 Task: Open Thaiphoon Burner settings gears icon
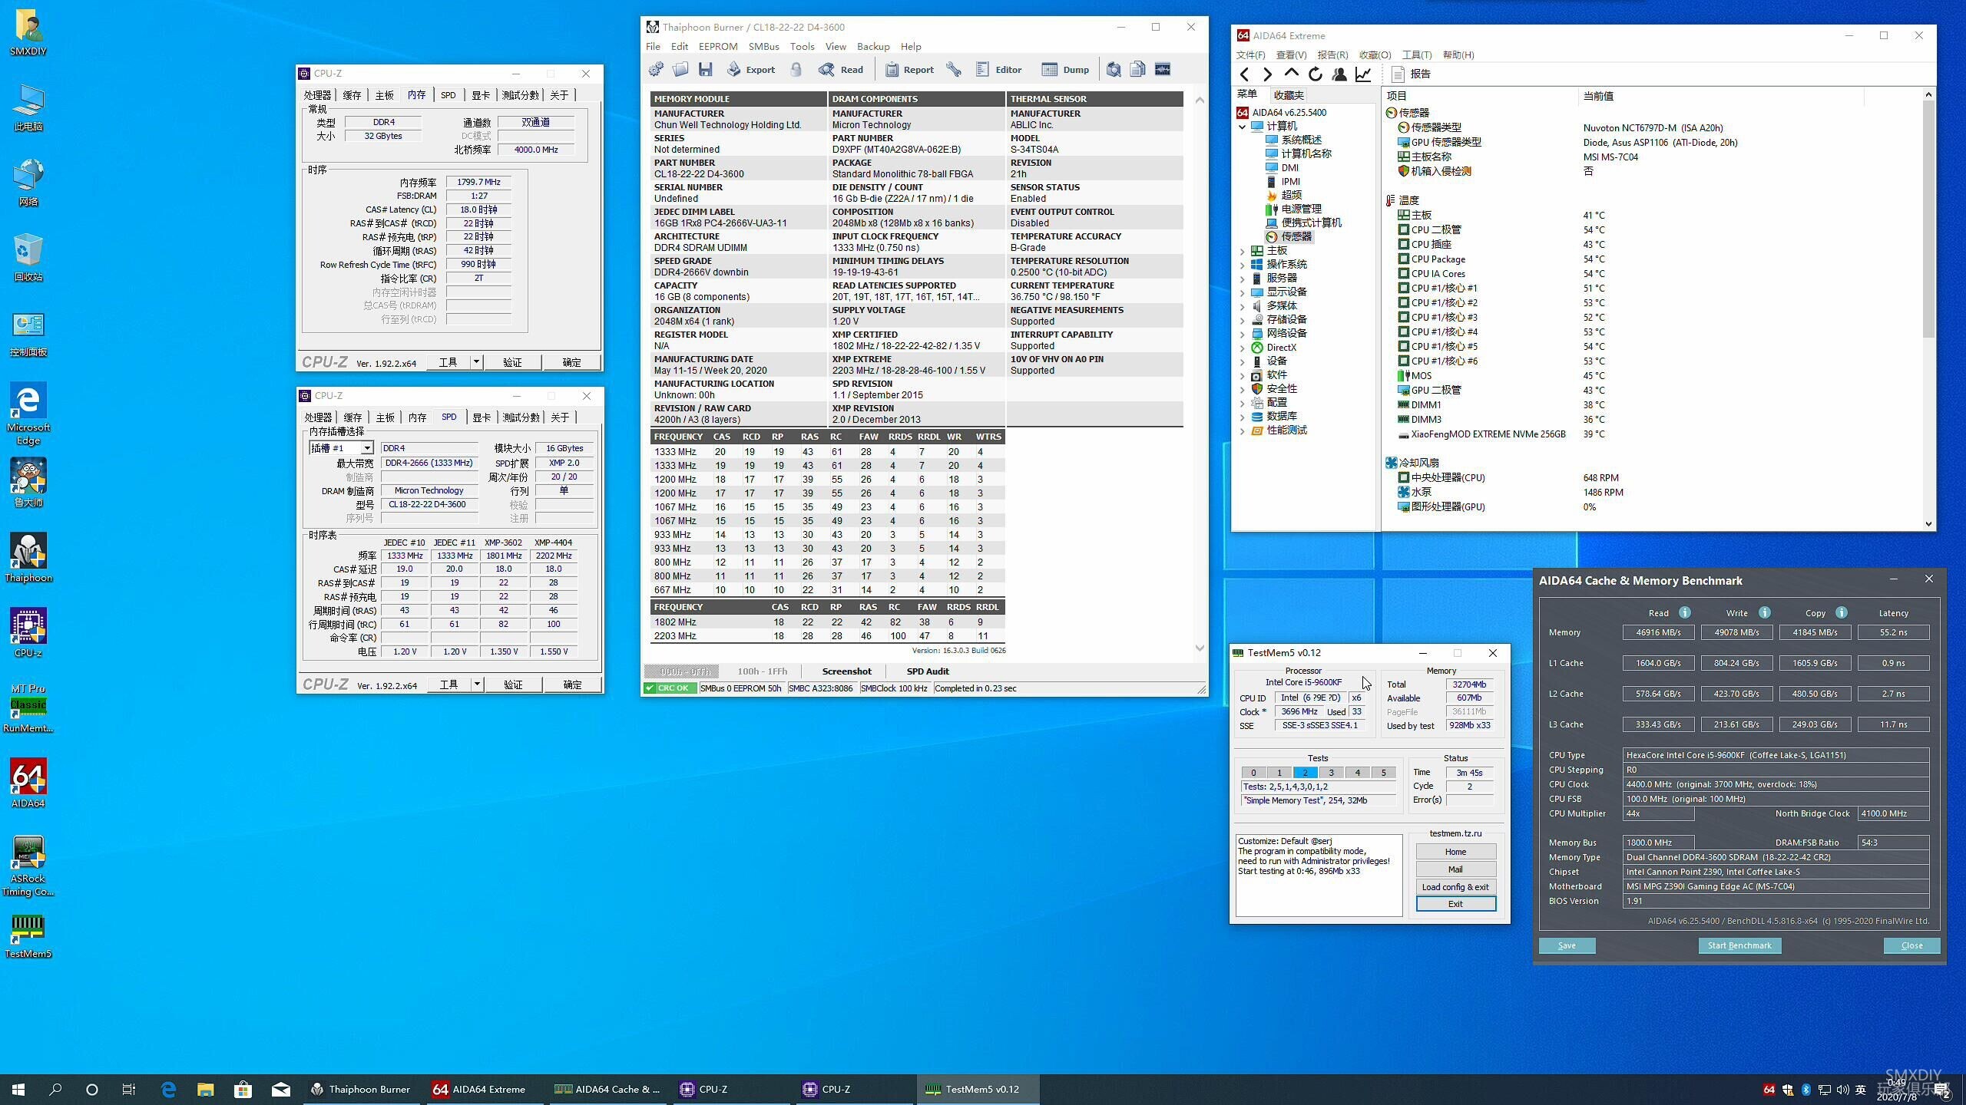click(x=656, y=70)
